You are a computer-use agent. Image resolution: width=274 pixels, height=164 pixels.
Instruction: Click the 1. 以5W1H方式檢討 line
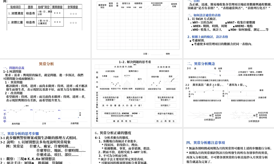pos(202,19)
